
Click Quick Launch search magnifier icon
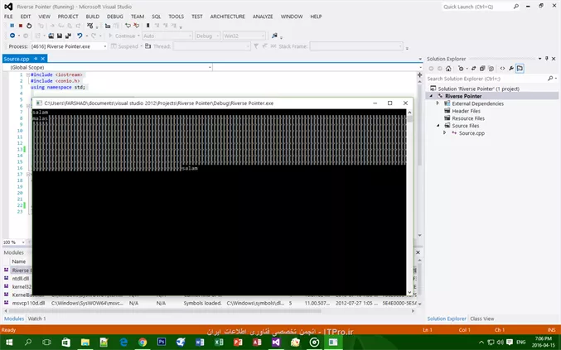point(516,7)
